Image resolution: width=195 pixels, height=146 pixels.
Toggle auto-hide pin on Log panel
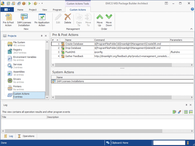(186, 105)
